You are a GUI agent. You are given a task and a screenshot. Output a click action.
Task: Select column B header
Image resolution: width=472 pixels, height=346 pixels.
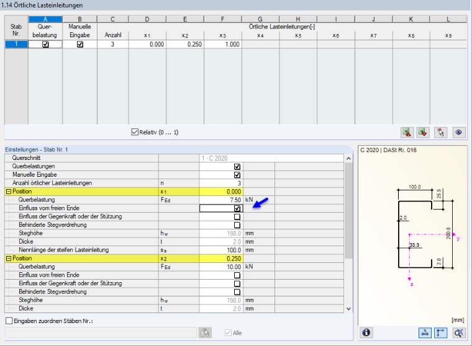point(79,19)
